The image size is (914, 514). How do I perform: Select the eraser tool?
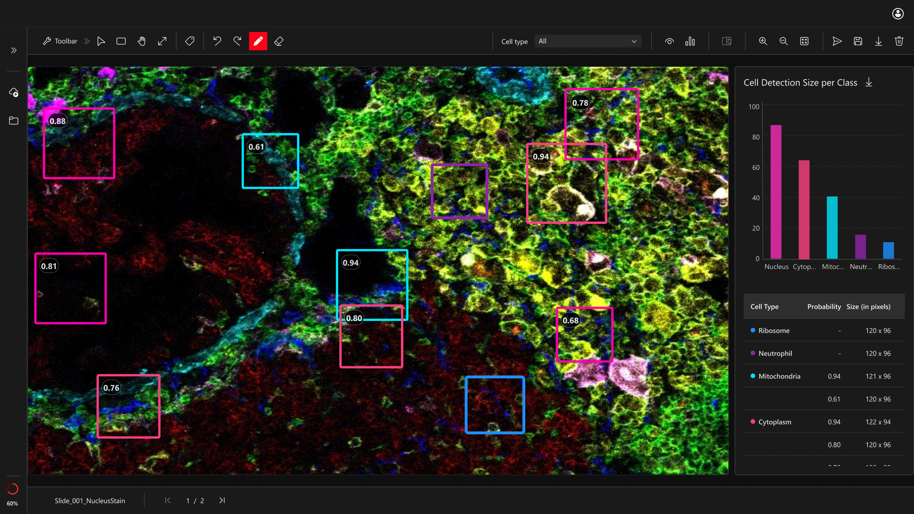pyautogui.click(x=278, y=41)
